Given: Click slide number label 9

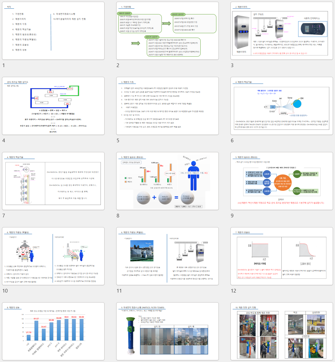Looking at the screenshot, I should pyautogui.click(x=232, y=216).
